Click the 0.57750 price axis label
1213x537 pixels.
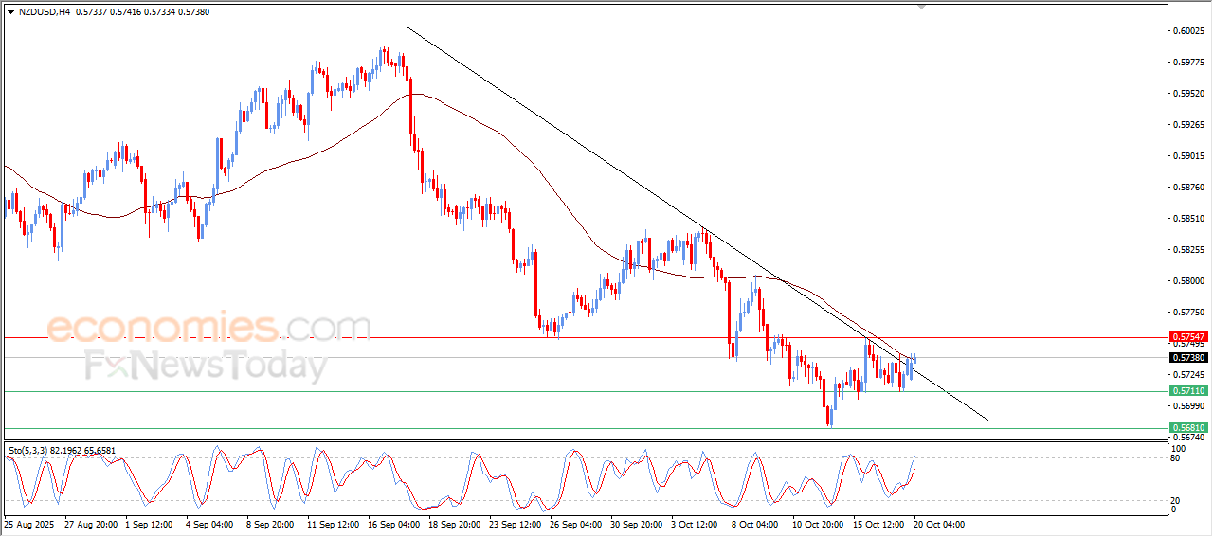[x=1188, y=313]
